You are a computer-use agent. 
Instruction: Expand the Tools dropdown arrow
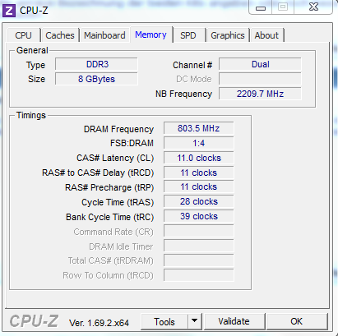point(195,321)
